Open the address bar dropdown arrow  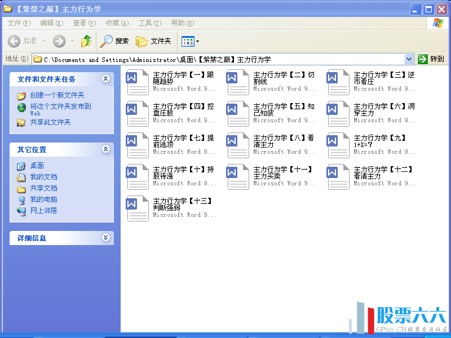tap(409, 59)
